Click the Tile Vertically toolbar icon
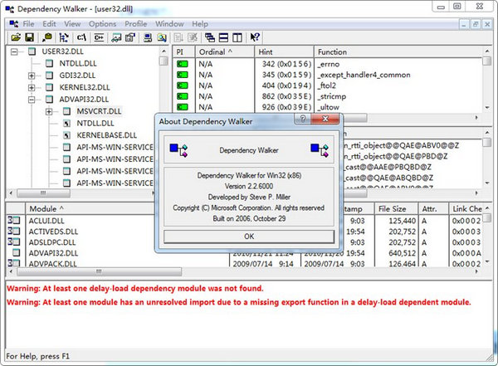Viewport: 498px width, 366px height. point(237,37)
